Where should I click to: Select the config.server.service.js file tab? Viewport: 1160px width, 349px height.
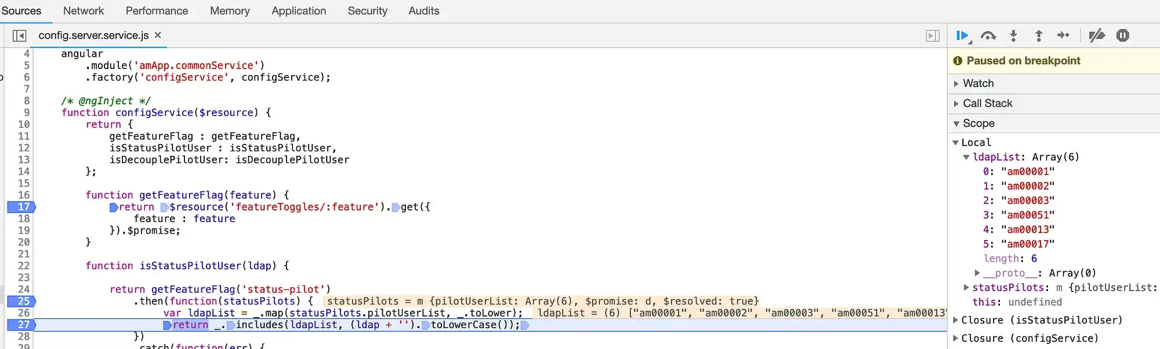click(x=93, y=35)
